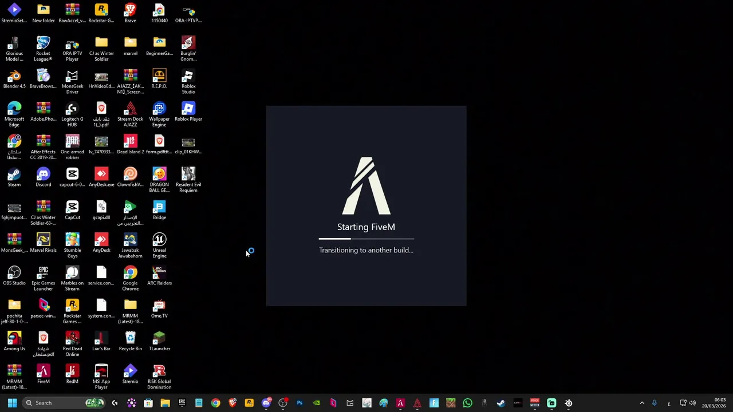Select the Bridge desktop icon
Screen dimensions: 733x412
click(x=159, y=210)
